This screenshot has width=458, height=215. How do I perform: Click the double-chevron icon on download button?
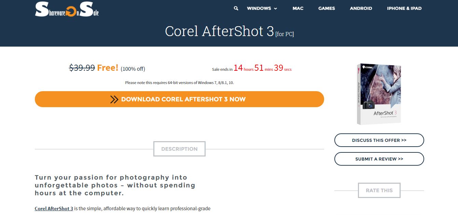[114, 99]
